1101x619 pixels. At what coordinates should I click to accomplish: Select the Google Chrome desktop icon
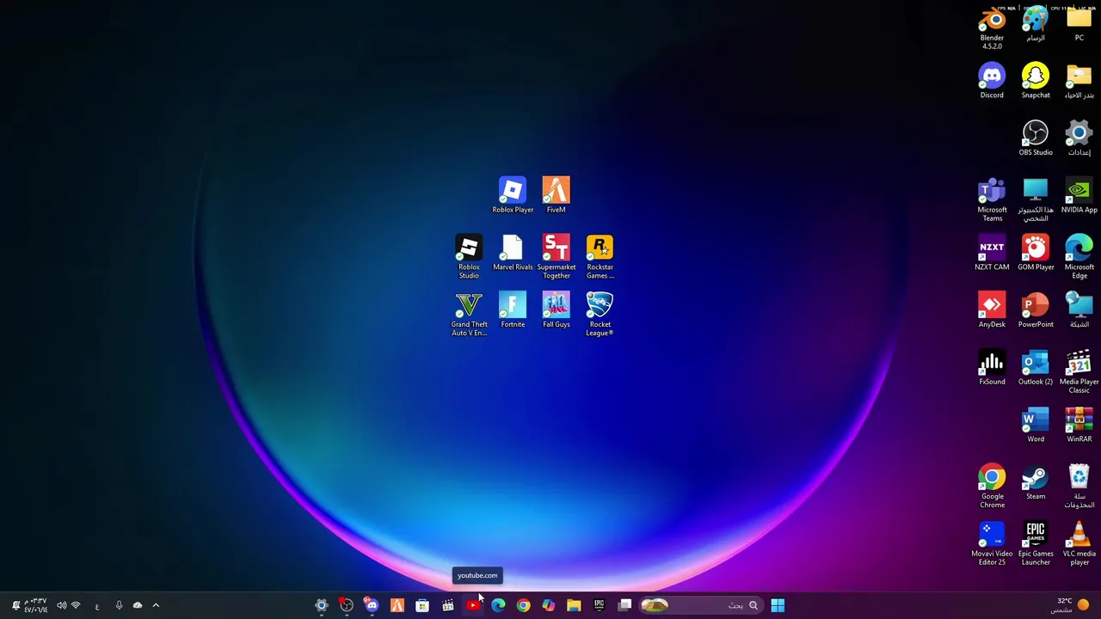coord(992,486)
